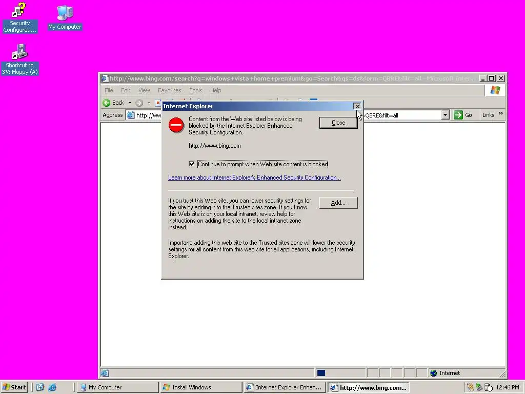Viewport: 525px width, 394px height.
Task: Click the Forward arrow icon in IE toolbar
Action: (139, 103)
